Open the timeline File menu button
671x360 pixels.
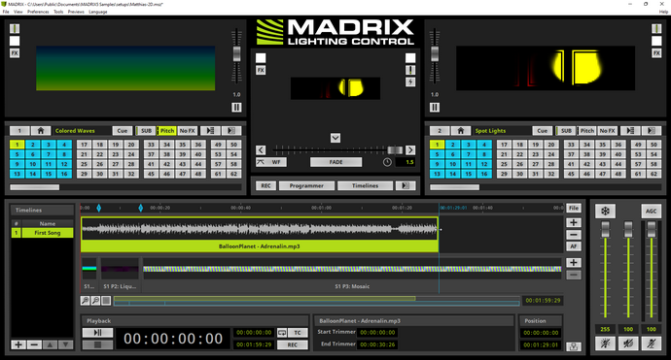coord(574,208)
